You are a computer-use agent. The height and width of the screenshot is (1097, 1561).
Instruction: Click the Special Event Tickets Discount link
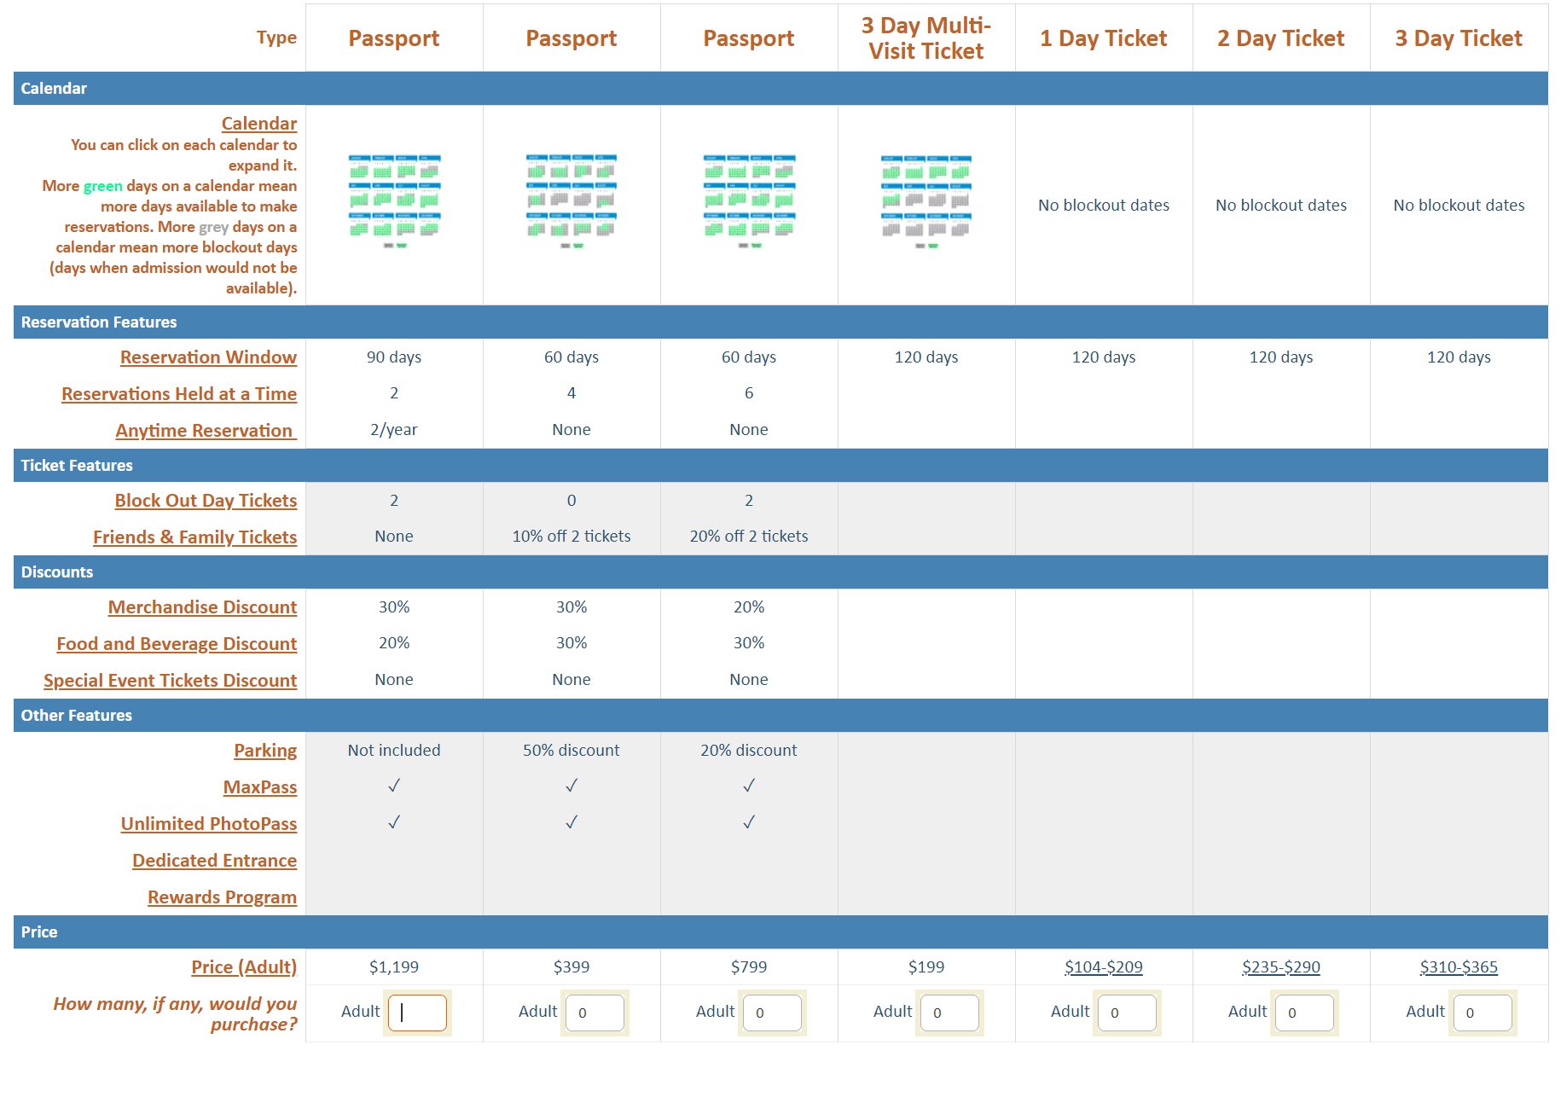click(170, 681)
